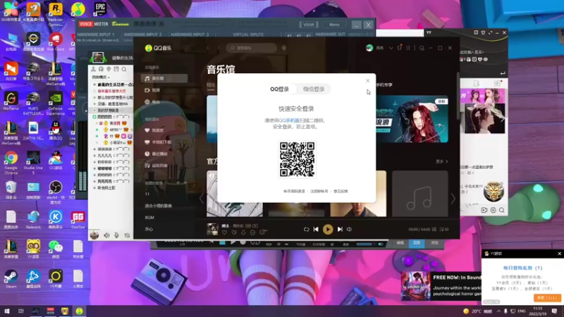
Task: Open the 自由模式 dropdown in YY channel
Action: [x=101, y=77]
